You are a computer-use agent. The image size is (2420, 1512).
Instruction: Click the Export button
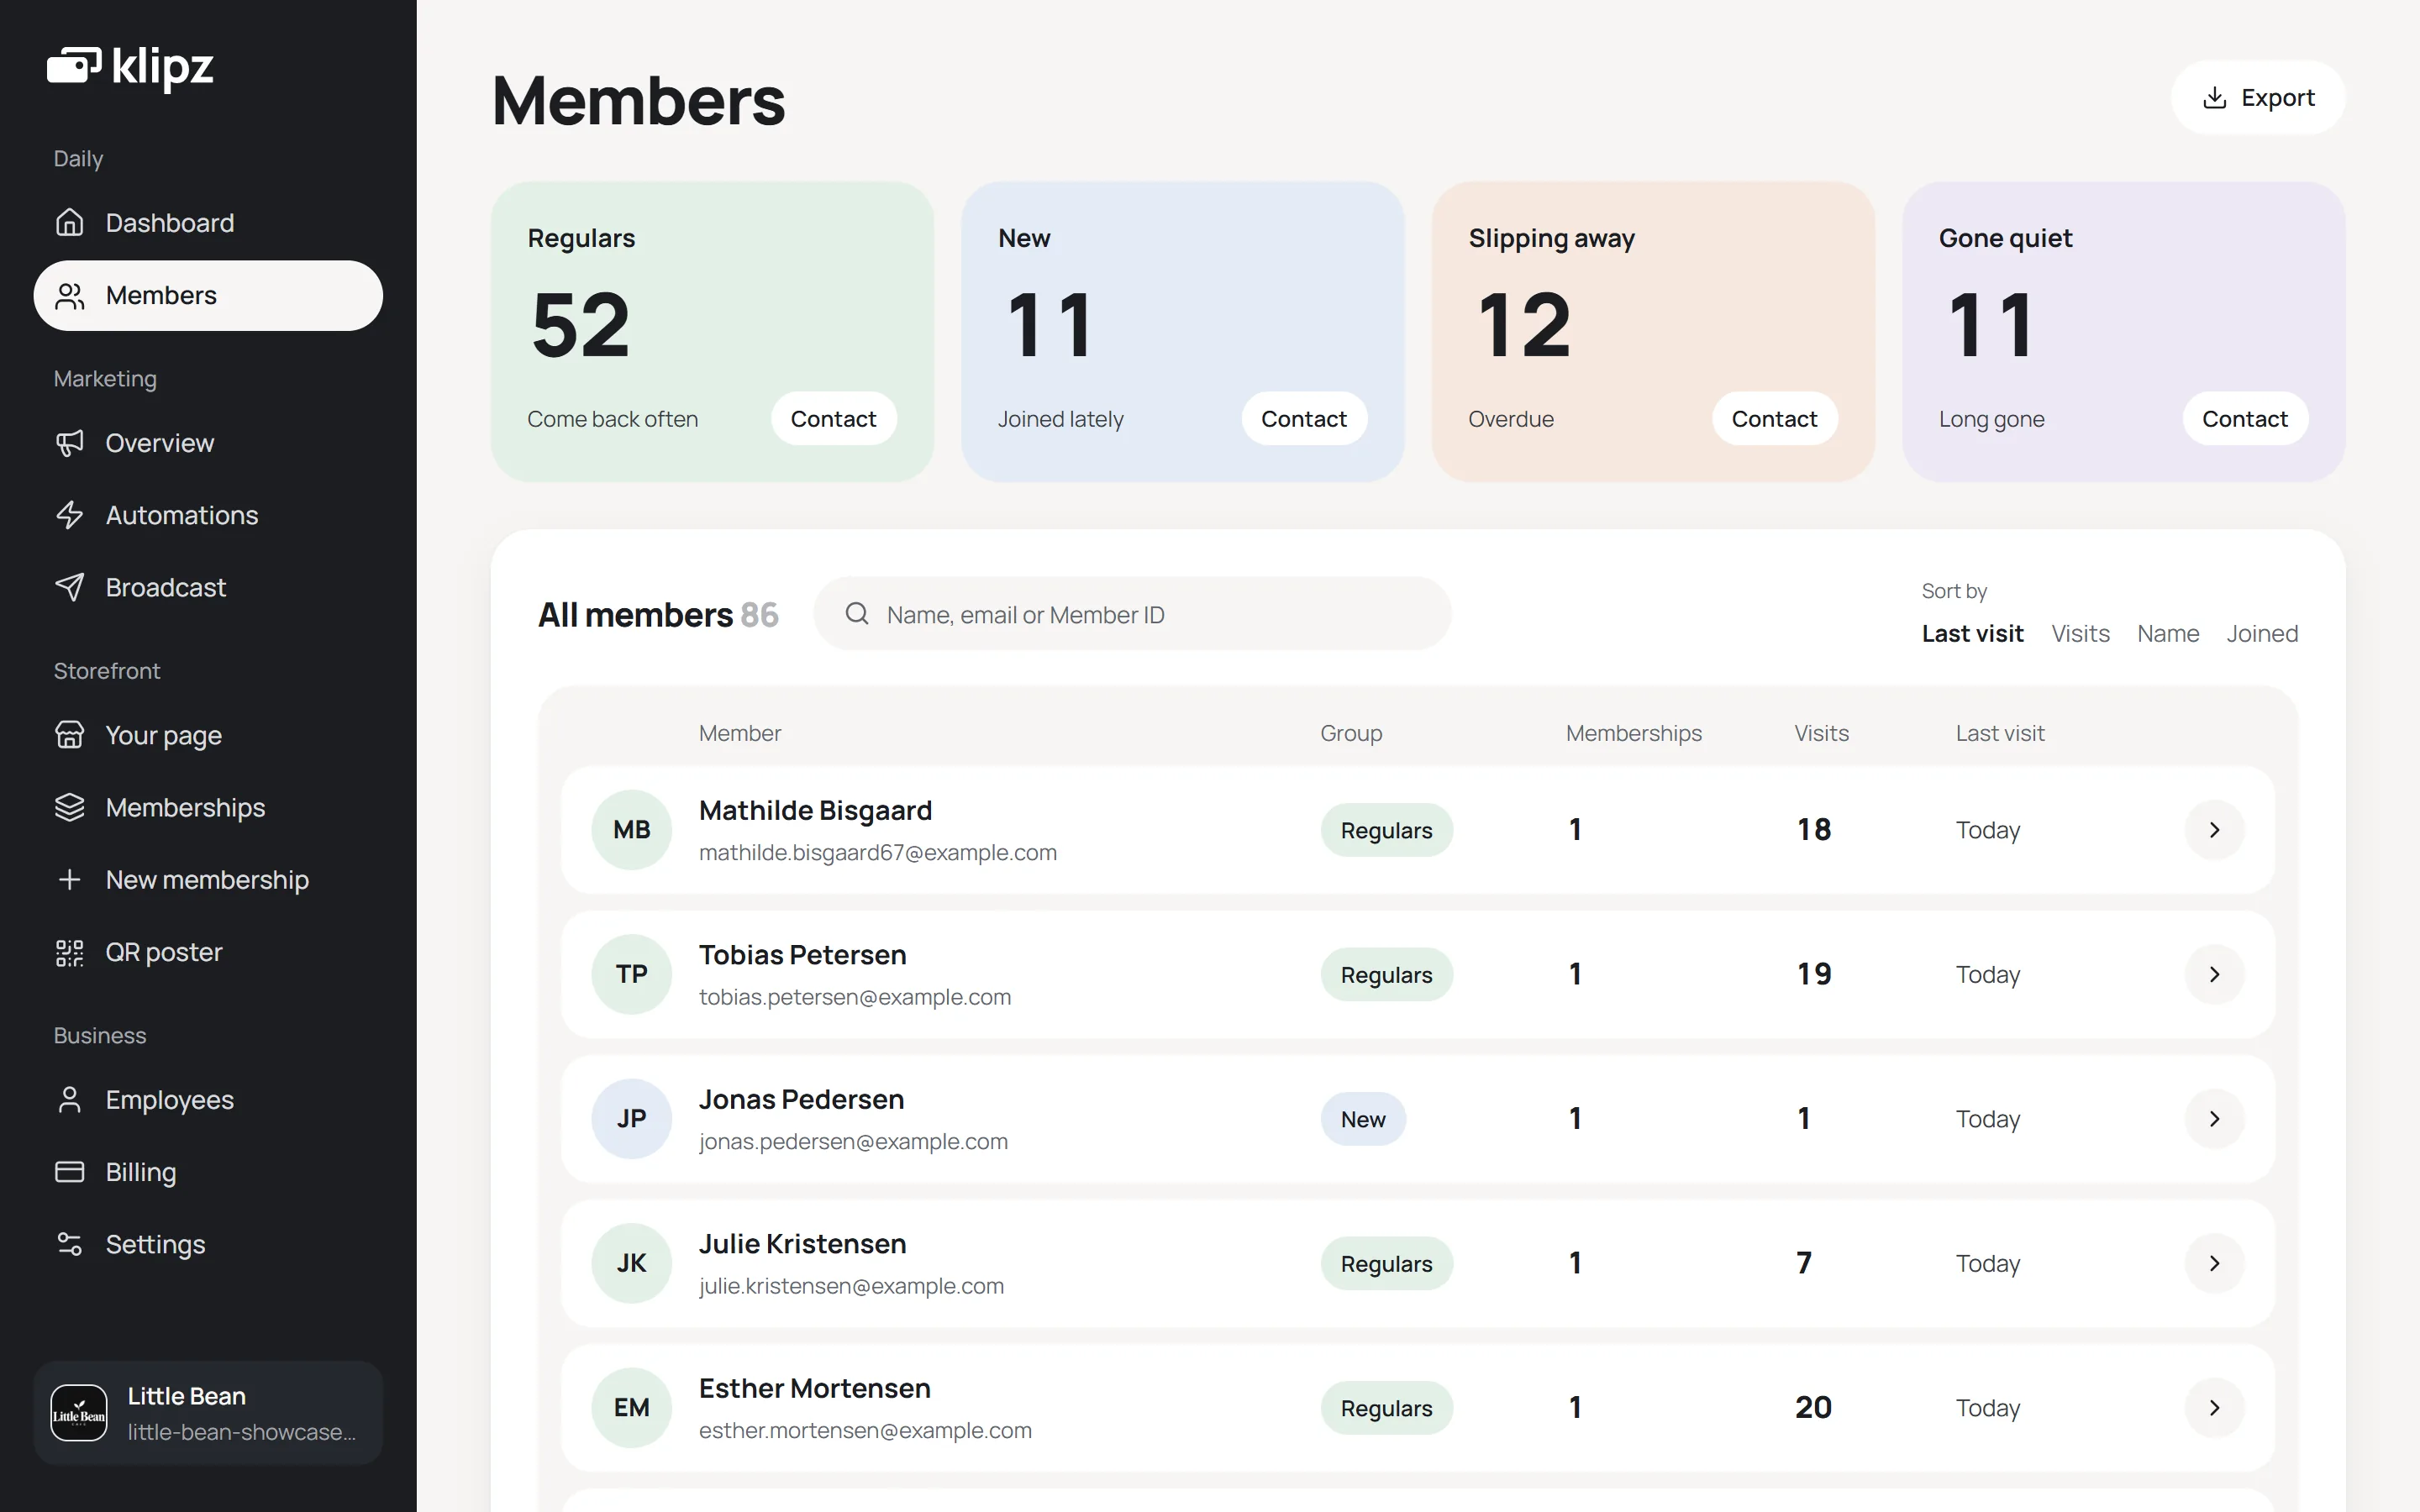click(2258, 97)
